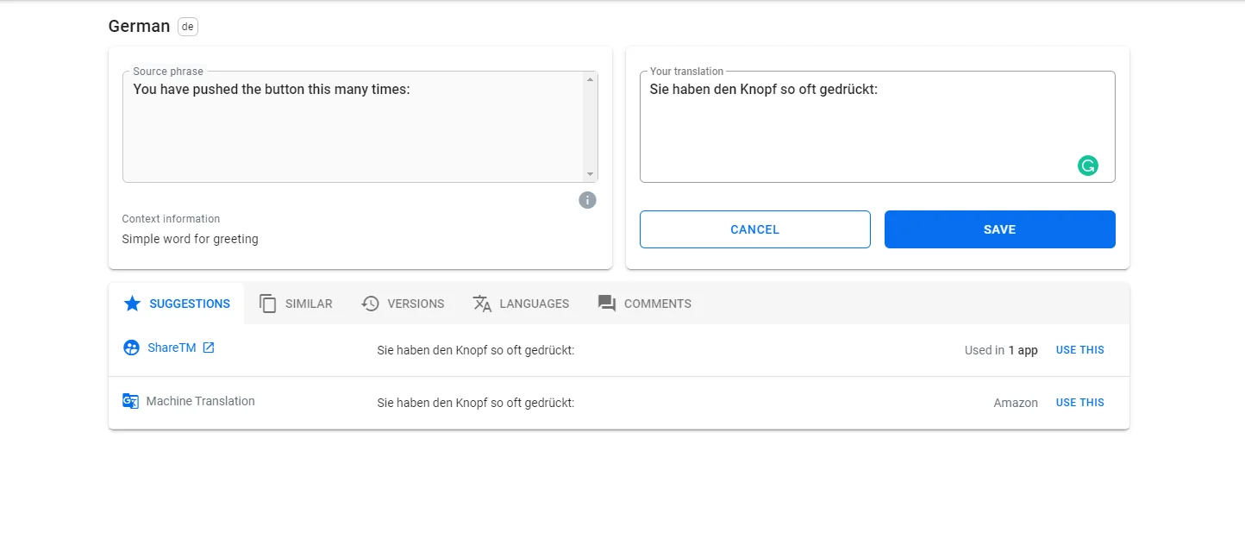Use this Machine Translation suggestion
Viewport: 1245px width, 545px height.
1079,403
